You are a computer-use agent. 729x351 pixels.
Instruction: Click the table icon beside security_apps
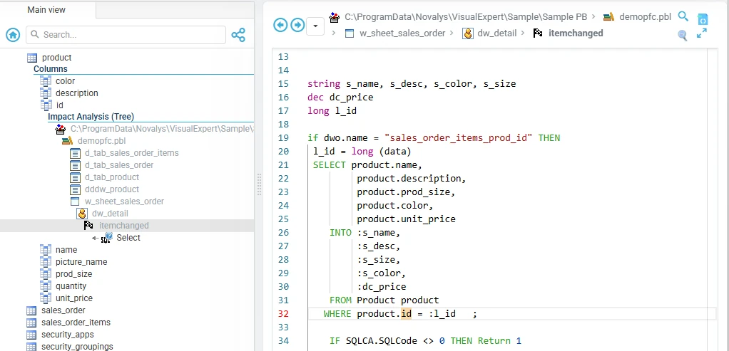coord(31,335)
